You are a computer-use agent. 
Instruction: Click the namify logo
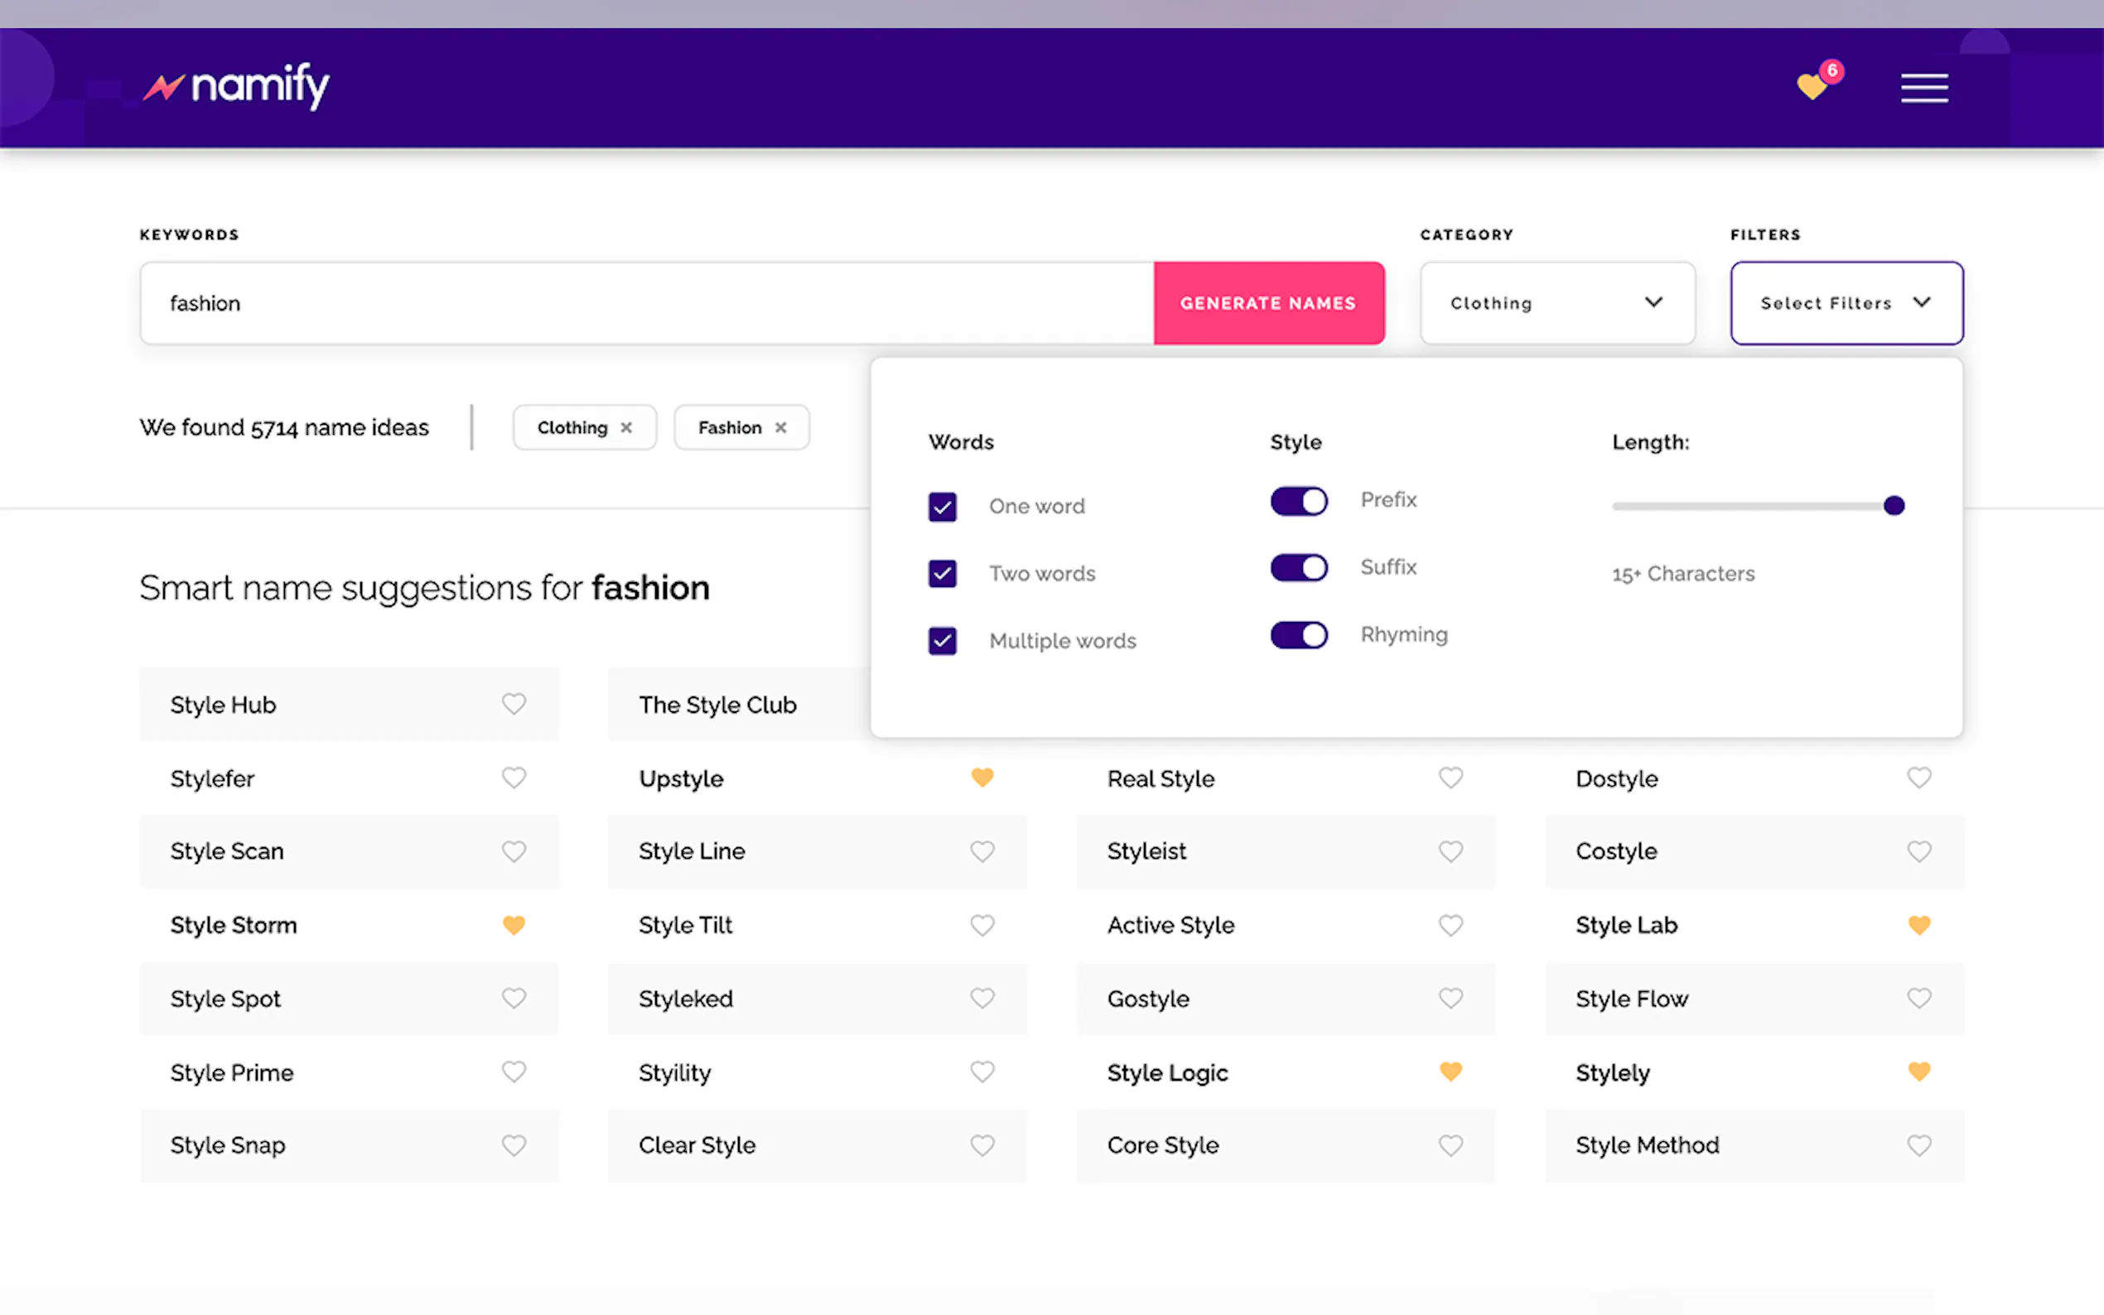(237, 86)
